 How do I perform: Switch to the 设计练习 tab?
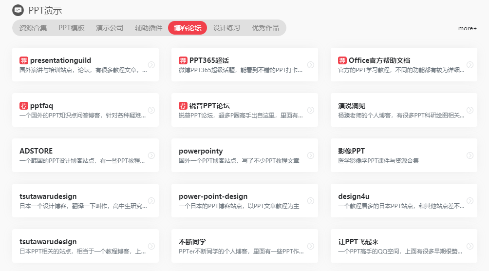point(226,28)
